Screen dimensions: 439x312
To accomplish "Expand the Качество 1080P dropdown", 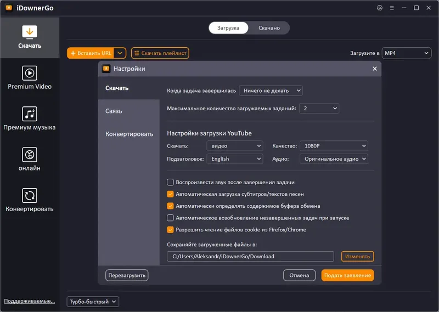I will (334, 146).
